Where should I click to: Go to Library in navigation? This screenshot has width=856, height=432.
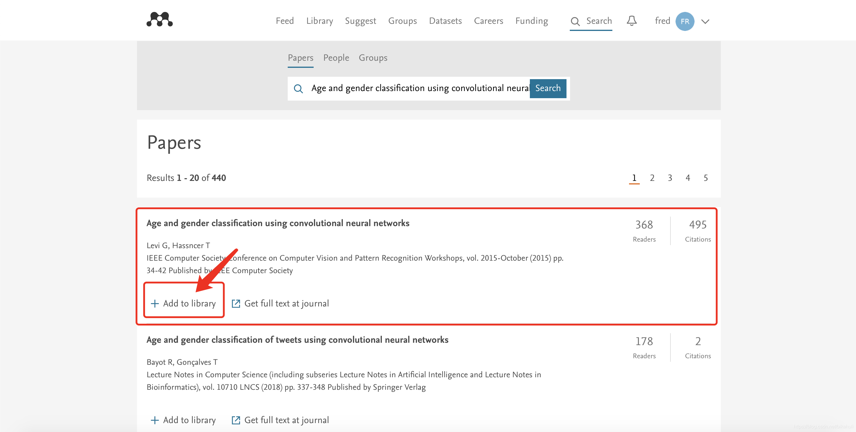click(319, 21)
